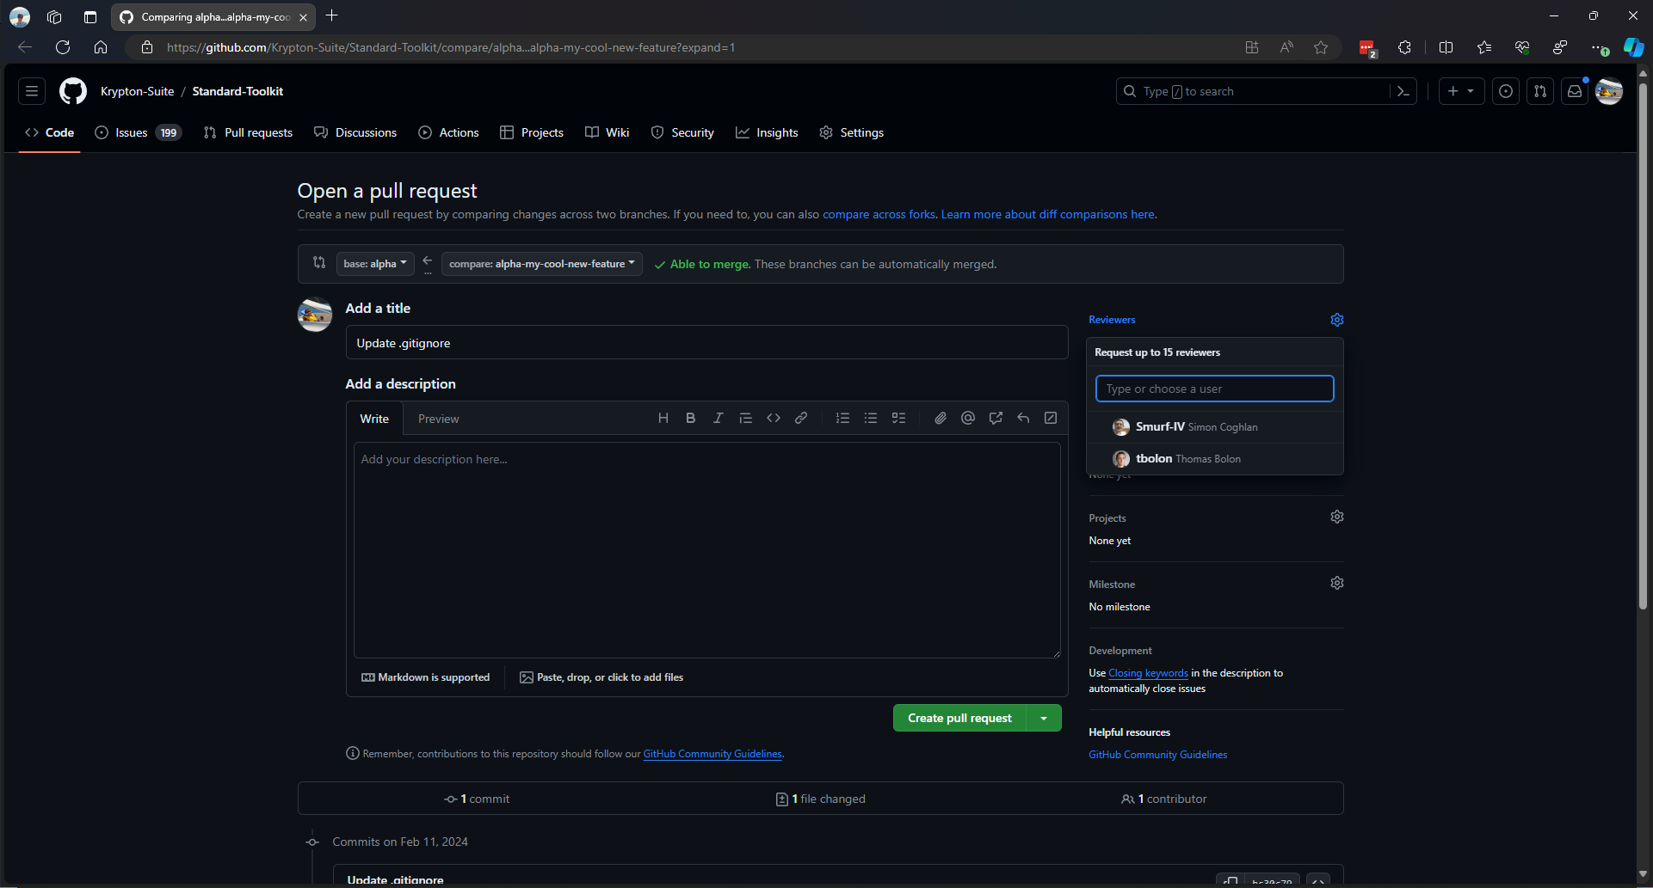Click the reviewer search input field
Image resolution: width=1653 pixels, height=888 pixels.
1214,389
